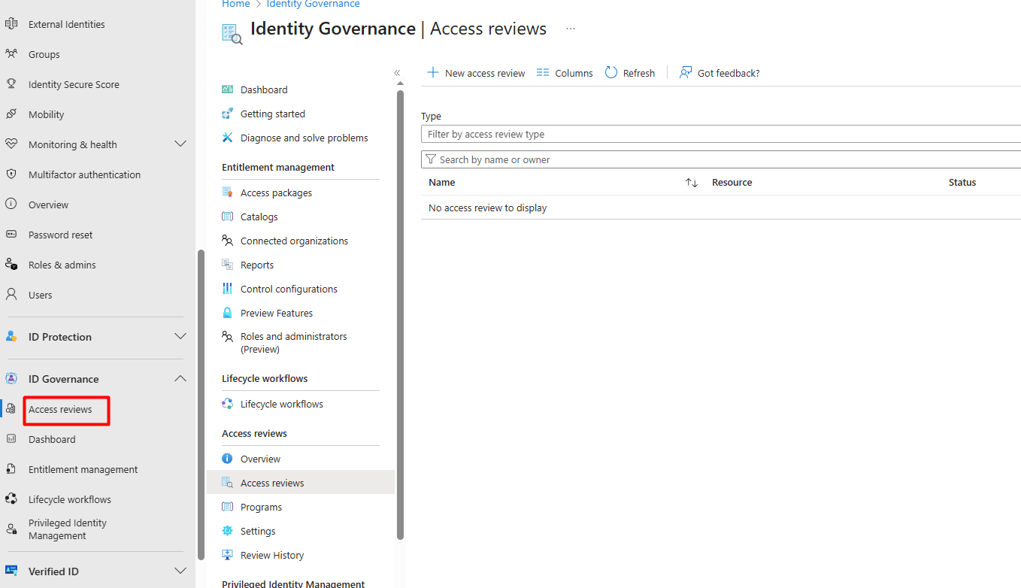Click the Columns toolbar button

click(x=565, y=73)
